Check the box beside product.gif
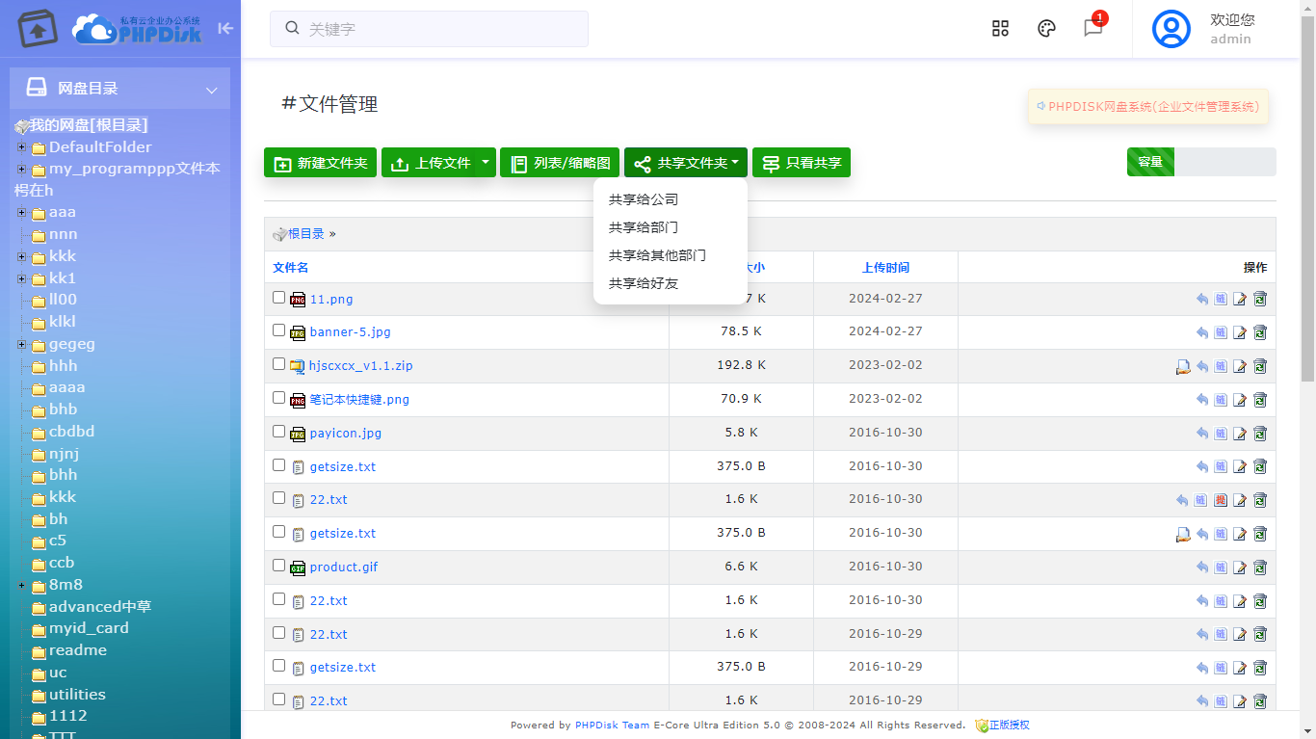1316x739 pixels. pyautogui.click(x=278, y=566)
